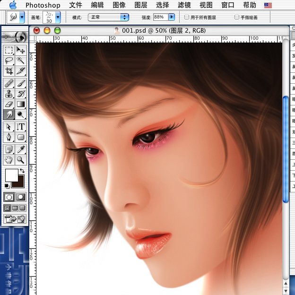Image resolution: width=295 pixels, height=295 pixels.
Task: Select the Eraser tool
Action: coord(9,104)
